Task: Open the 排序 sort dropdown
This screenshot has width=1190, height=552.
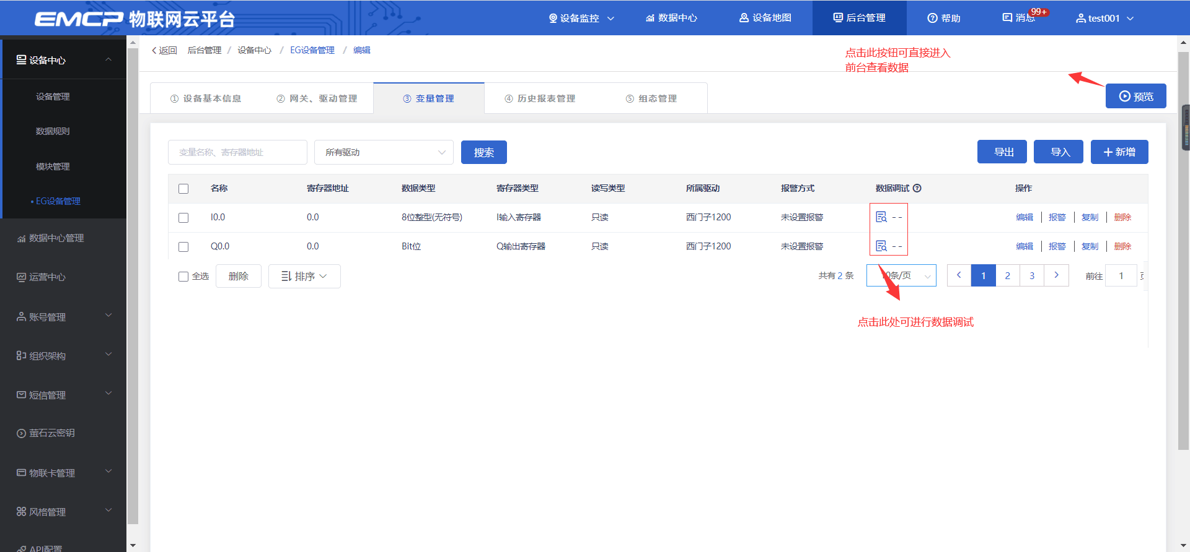Action: pyautogui.click(x=304, y=276)
